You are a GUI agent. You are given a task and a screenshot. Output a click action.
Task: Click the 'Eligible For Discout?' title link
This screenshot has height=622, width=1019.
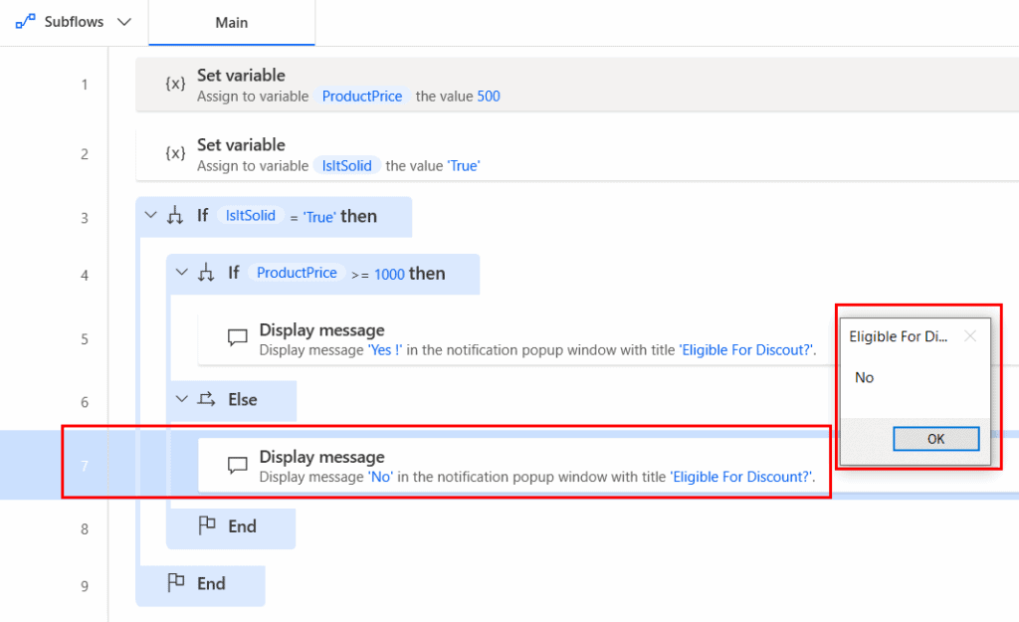tap(745, 350)
